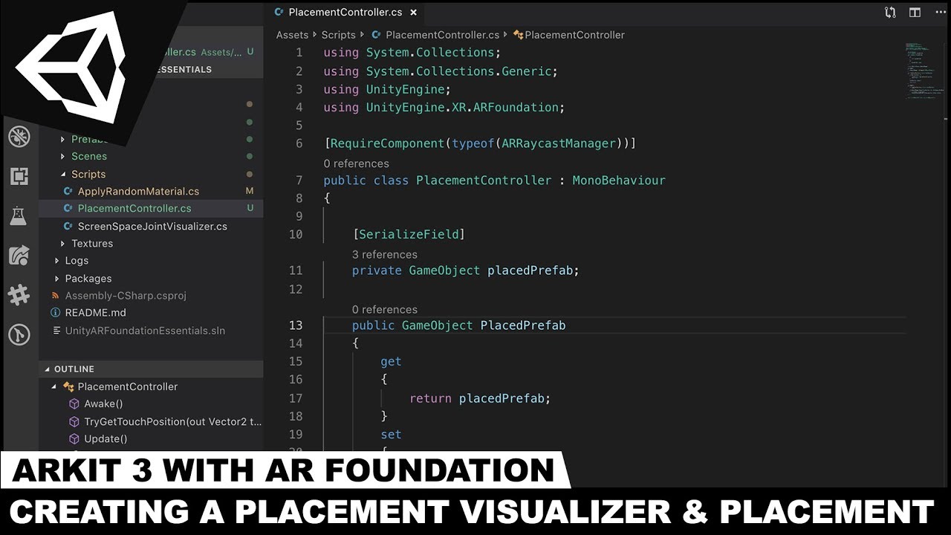This screenshot has width=951, height=535.
Task: Click ARRaycastManager in the RequireComponent attribute
Action: 559,143
